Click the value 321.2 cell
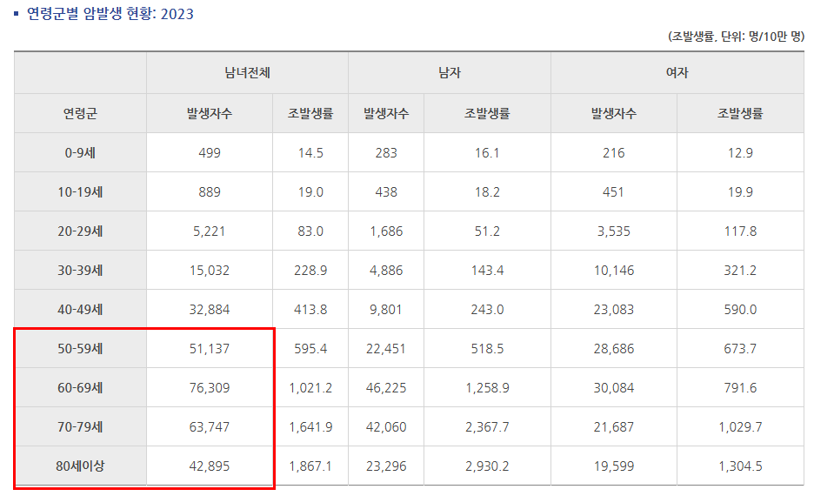The height and width of the screenshot is (496, 814). click(x=740, y=270)
